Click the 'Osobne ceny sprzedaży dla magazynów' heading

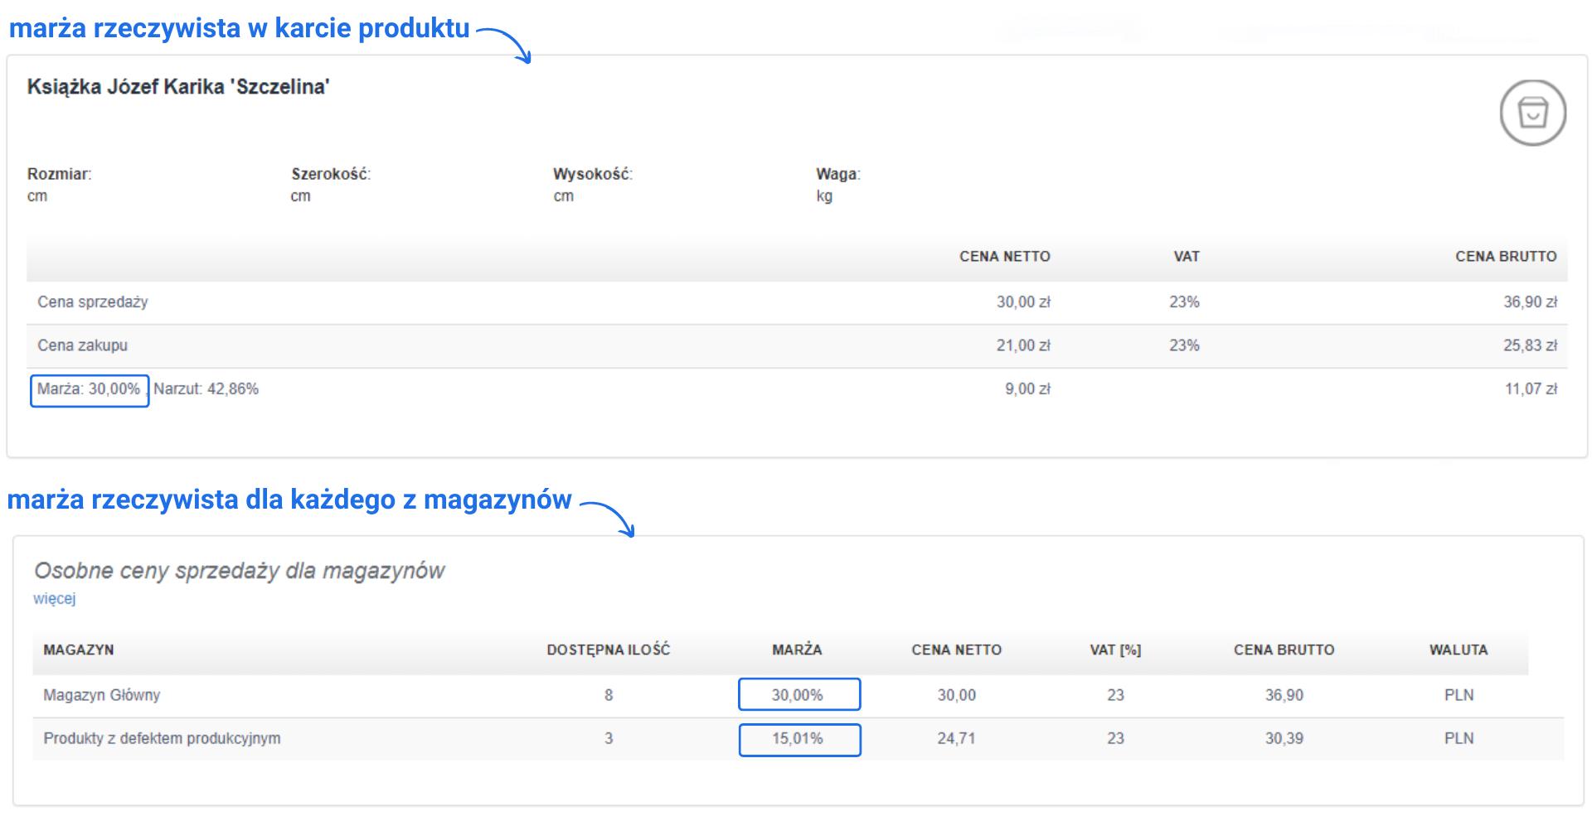pos(240,571)
